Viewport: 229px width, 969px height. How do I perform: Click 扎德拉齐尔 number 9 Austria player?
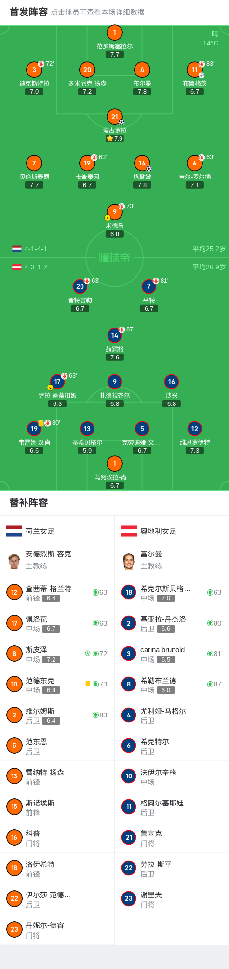coord(115,382)
